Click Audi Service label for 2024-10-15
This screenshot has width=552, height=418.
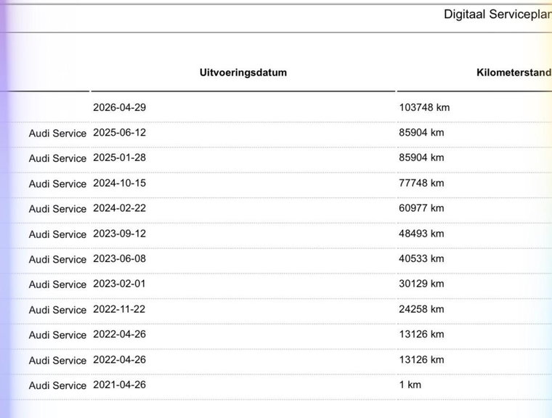pos(57,184)
